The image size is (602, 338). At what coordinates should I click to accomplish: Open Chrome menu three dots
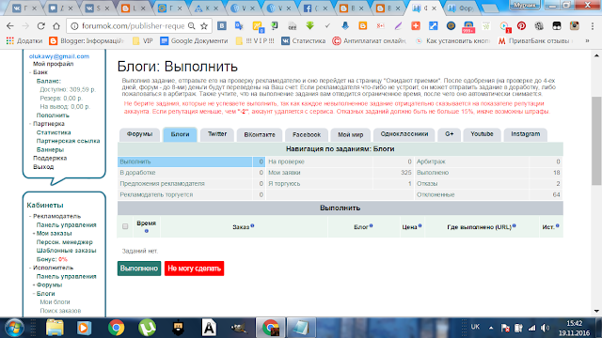[x=593, y=26]
